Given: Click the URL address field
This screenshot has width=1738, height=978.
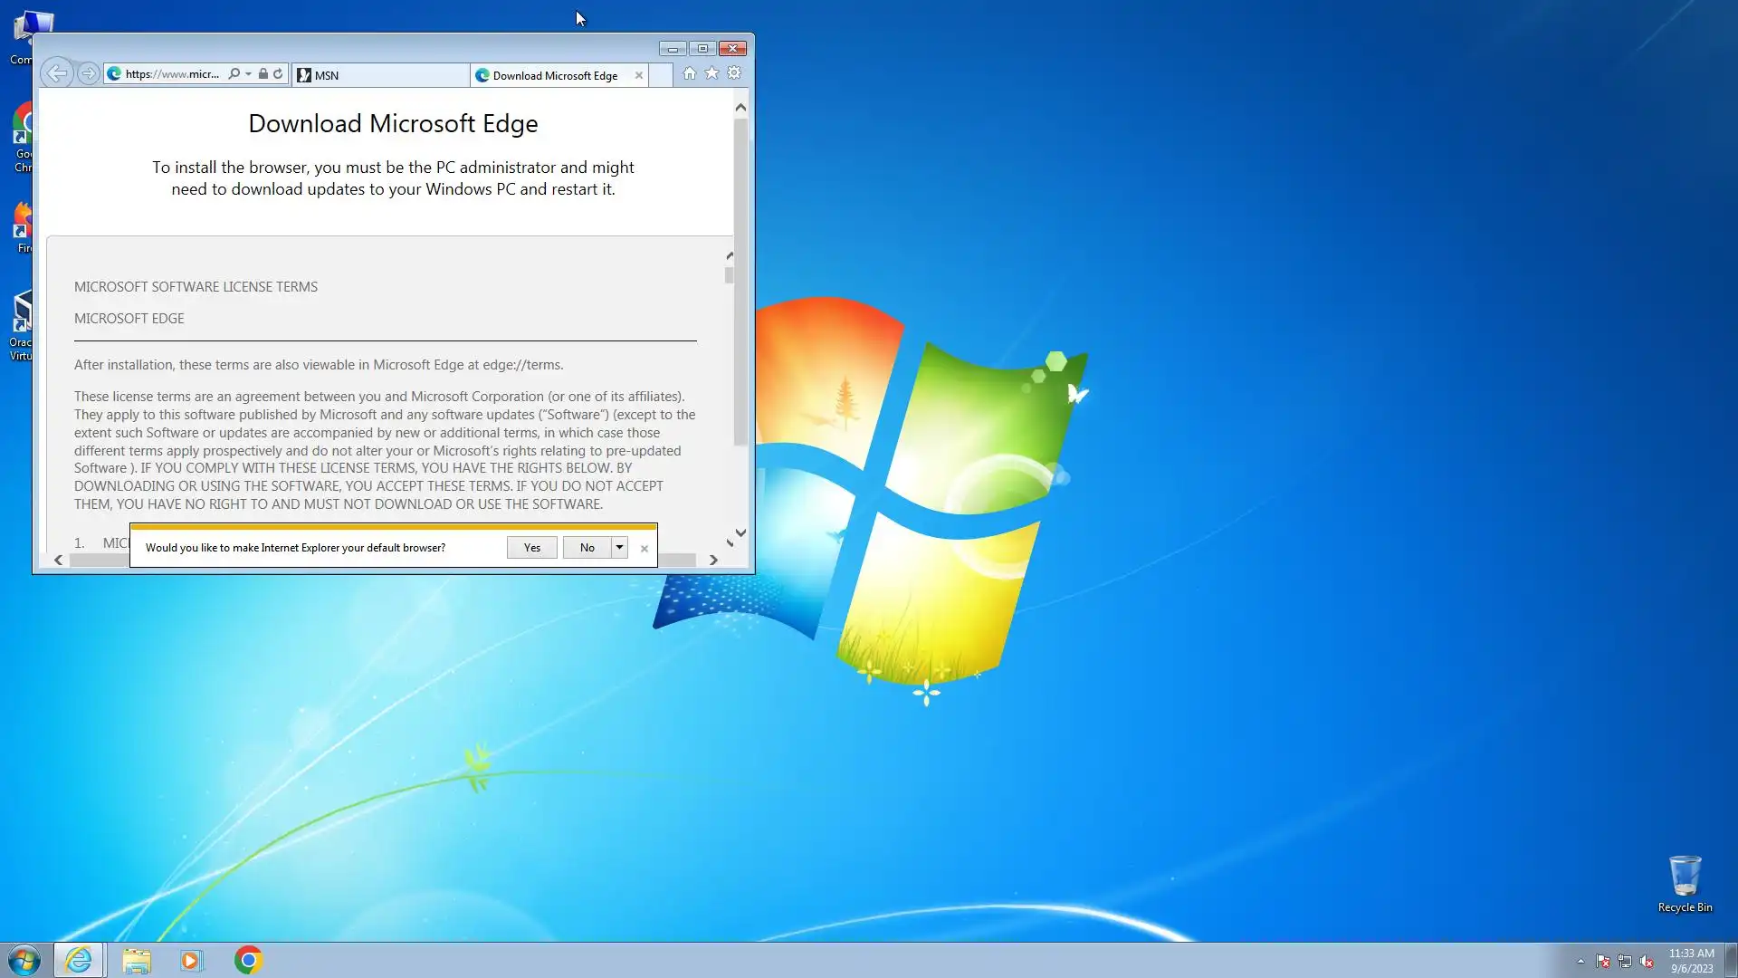Looking at the screenshot, I should click(172, 74).
